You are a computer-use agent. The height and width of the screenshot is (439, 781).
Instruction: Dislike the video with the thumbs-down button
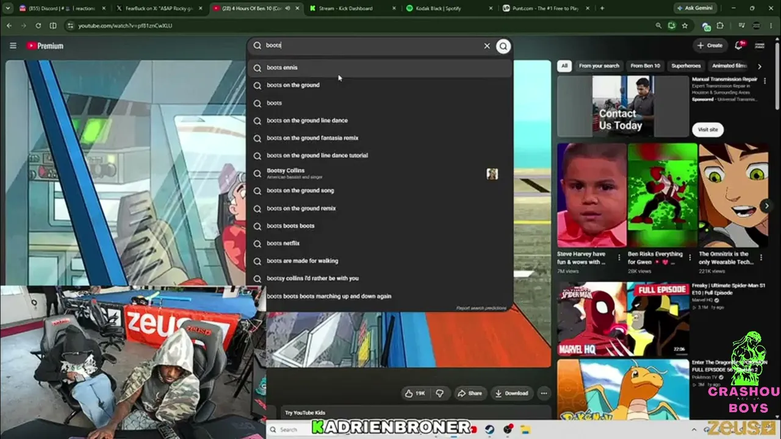click(x=439, y=393)
